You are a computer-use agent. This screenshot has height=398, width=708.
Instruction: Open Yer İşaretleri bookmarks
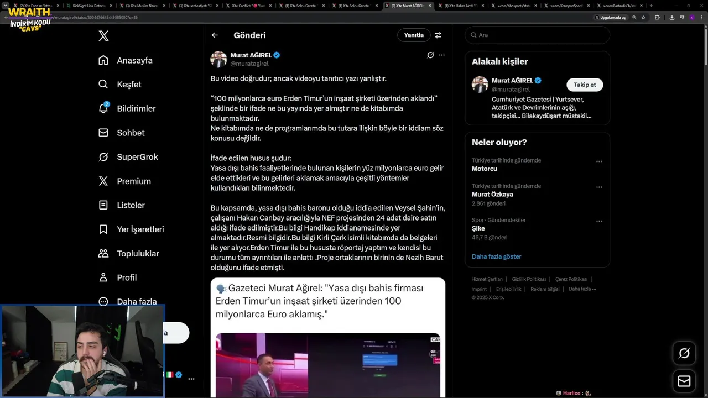click(131, 229)
